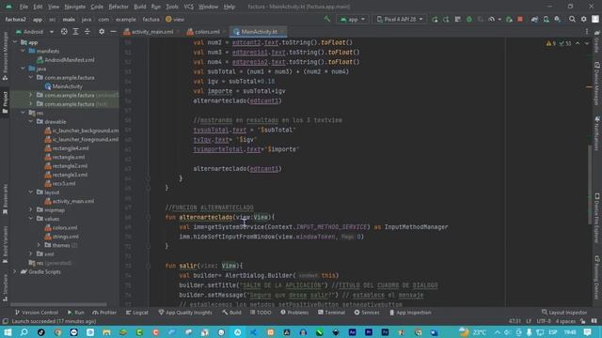
Task: Open the Refactor menu
Action: tap(119, 7)
